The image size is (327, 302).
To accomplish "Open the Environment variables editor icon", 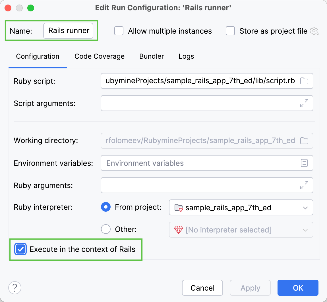I will tap(304, 163).
